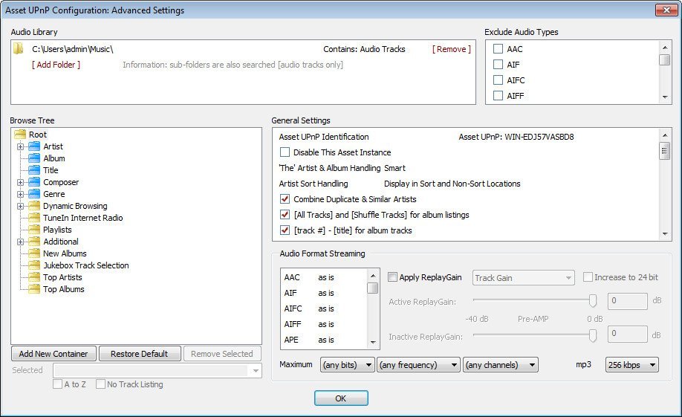Uncheck Combine Duplicate & Similar Artists
682x417 pixels.
285,199
